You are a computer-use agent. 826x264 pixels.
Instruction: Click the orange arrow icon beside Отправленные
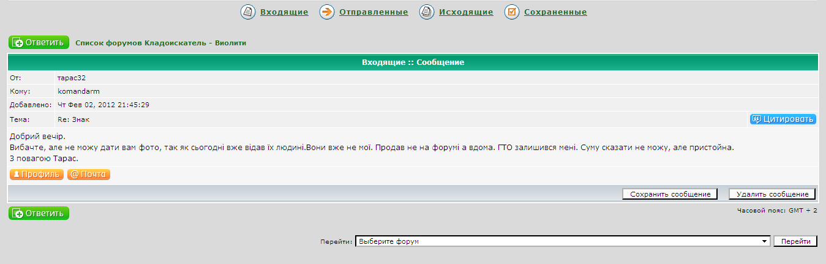pos(327,12)
